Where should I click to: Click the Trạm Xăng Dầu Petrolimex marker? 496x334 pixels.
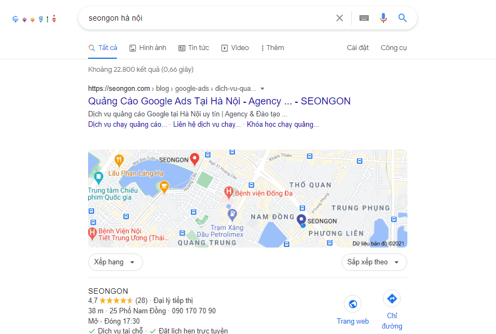click(233, 215)
